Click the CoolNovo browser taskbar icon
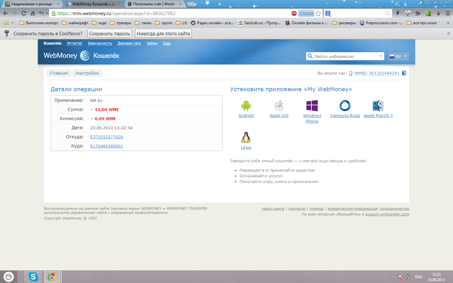 pos(52,277)
